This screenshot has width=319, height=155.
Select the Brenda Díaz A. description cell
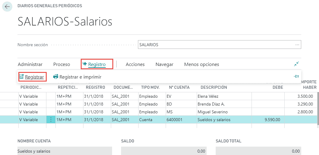[224, 104]
